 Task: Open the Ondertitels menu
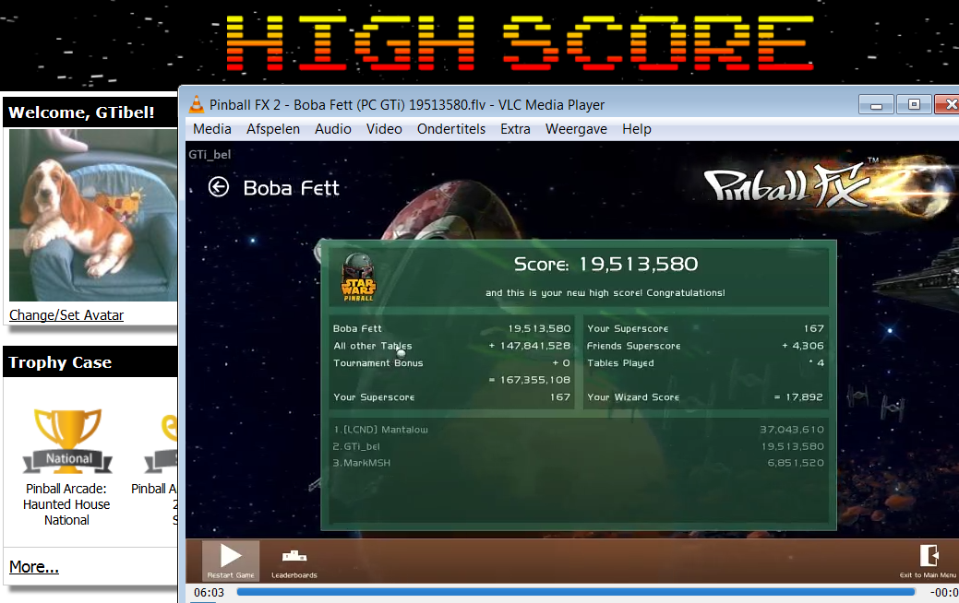coord(451,129)
